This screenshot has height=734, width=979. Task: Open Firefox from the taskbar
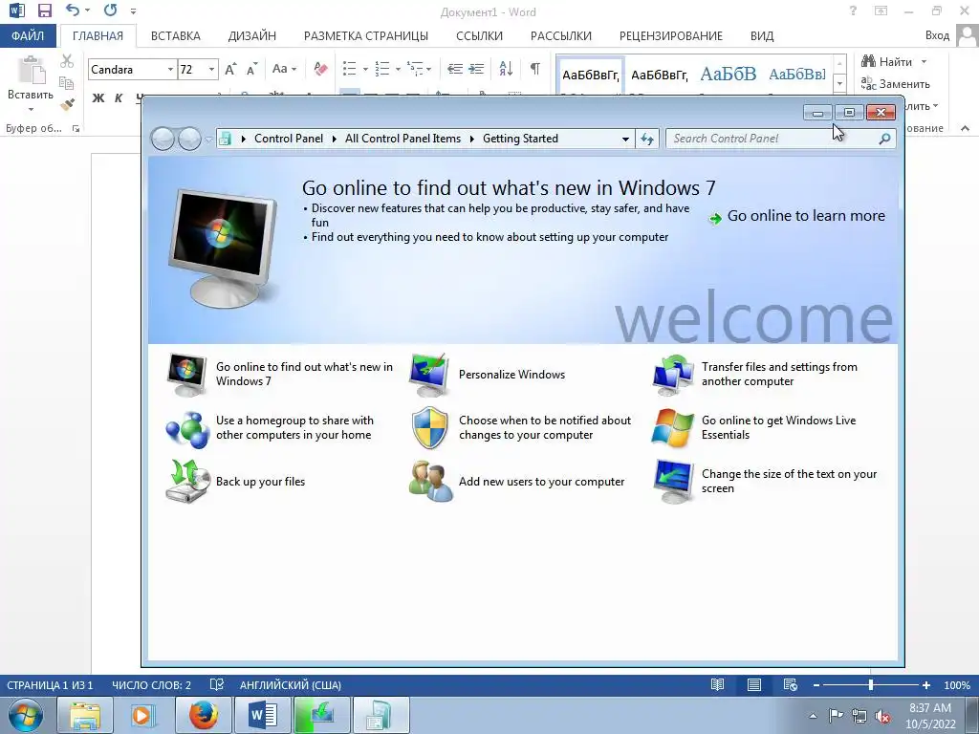(x=203, y=715)
